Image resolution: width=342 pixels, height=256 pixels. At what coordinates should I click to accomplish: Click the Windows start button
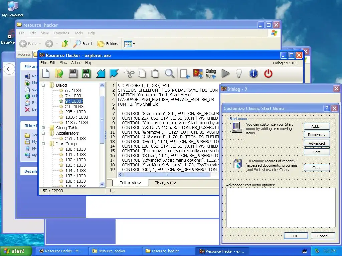tap(16, 251)
